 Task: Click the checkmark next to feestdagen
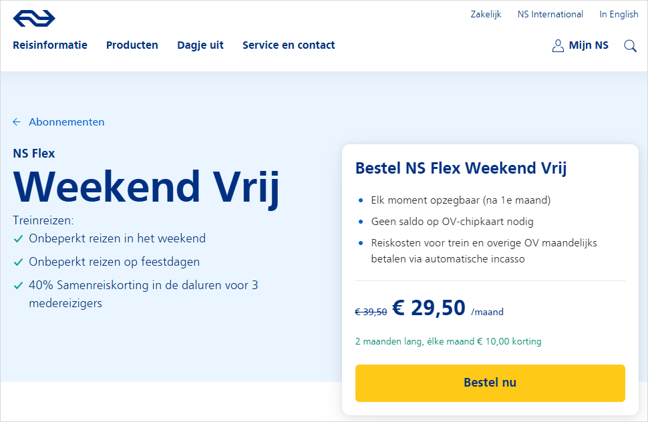[x=18, y=262]
